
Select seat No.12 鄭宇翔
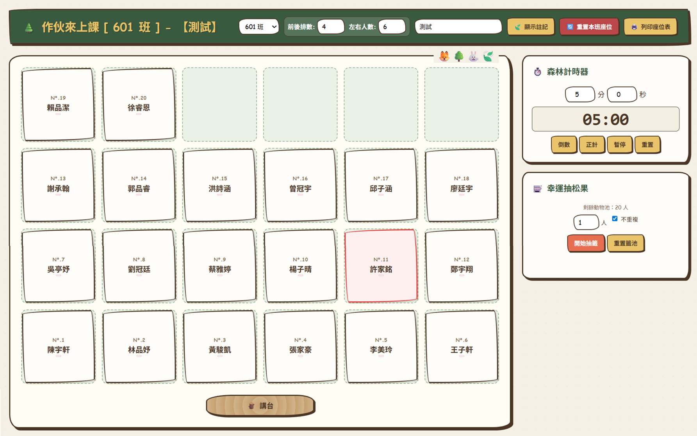point(462,266)
